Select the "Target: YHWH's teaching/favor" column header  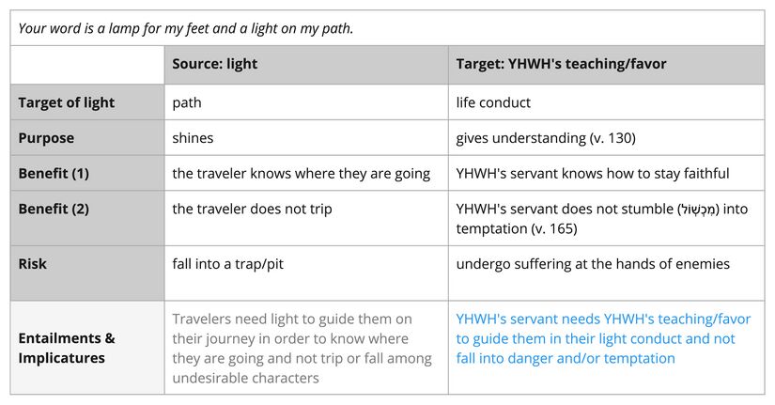(x=563, y=65)
